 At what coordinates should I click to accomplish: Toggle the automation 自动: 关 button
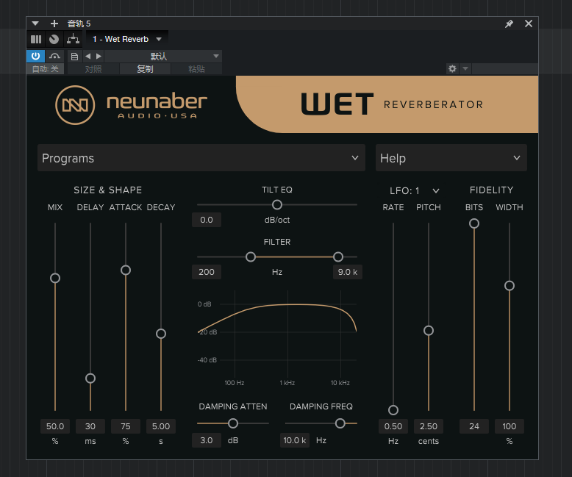click(46, 69)
